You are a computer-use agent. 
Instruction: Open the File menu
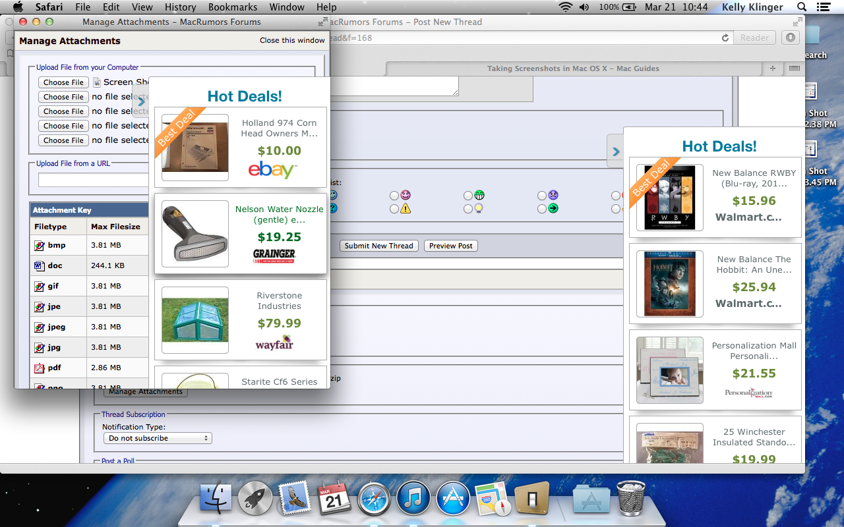click(x=83, y=7)
